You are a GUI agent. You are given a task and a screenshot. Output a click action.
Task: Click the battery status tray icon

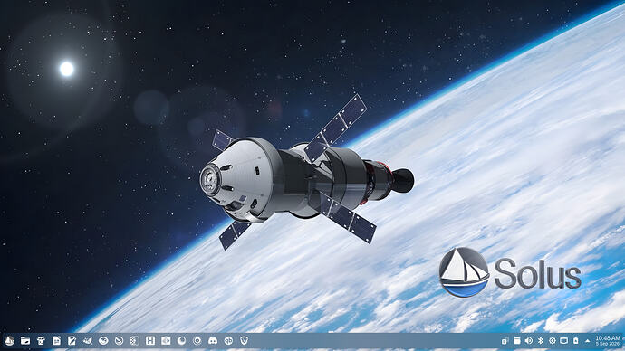pyautogui.click(x=575, y=341)
